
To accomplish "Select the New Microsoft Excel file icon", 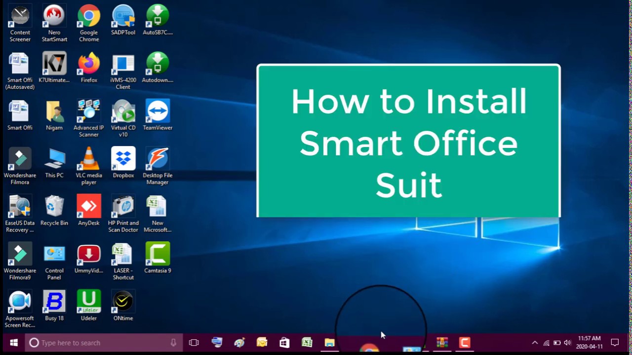I will click(x=158, y=214).
